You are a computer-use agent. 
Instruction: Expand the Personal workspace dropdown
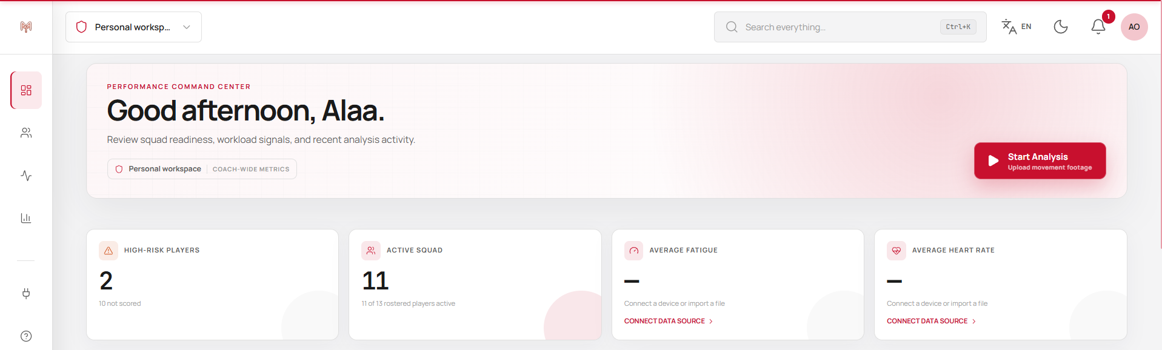133,27
